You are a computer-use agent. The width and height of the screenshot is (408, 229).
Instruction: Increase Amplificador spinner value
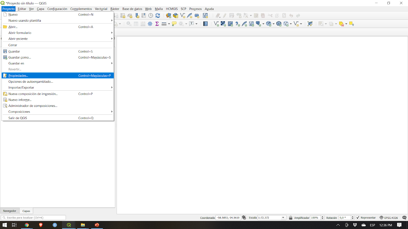[x=323, y=217]
